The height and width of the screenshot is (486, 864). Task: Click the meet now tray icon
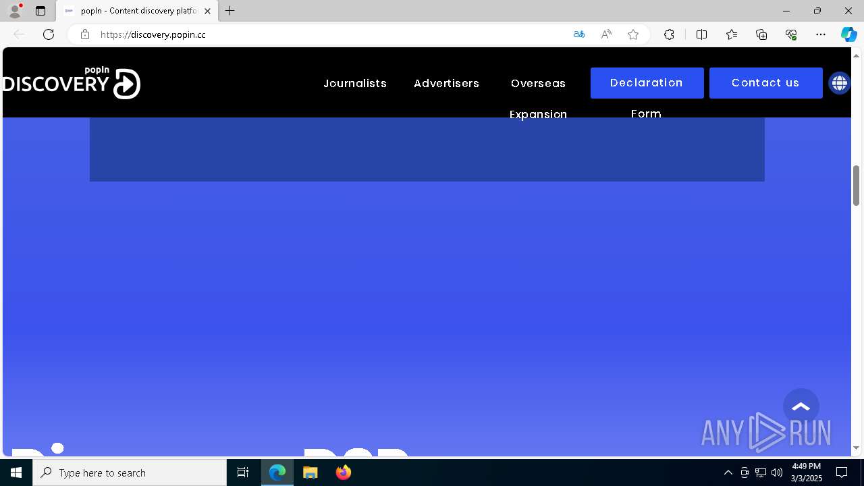coord(745,473)
